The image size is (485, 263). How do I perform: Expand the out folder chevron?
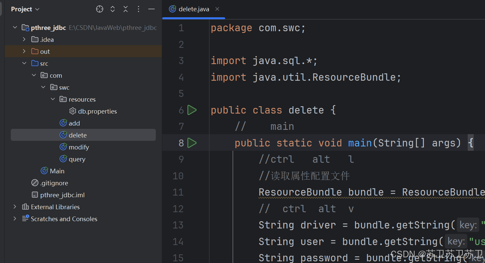tap(24, 51)
